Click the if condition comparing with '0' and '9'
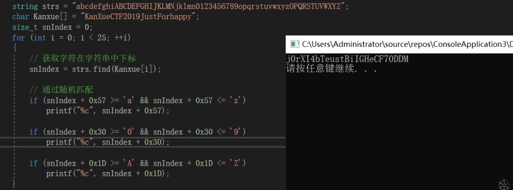513x190 pixels. tap(138, 132)
